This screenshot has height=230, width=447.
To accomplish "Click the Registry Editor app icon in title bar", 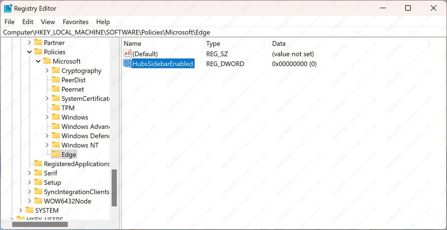I will (x=8, y=8).
